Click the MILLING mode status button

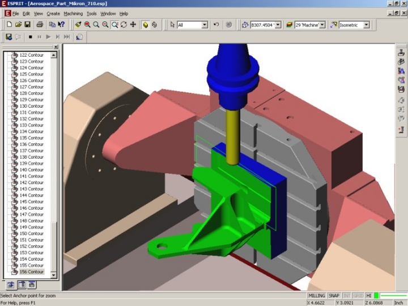(317, 296)
